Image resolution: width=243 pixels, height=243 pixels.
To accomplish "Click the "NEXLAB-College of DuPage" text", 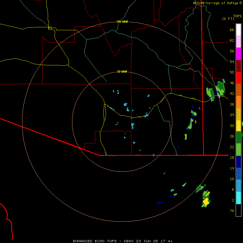I will pyautogui.click(x=216, y=3).
